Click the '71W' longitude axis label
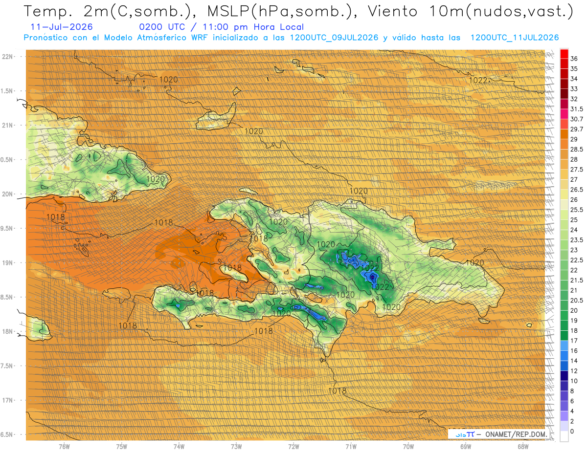587x453 pixels. 351,447
